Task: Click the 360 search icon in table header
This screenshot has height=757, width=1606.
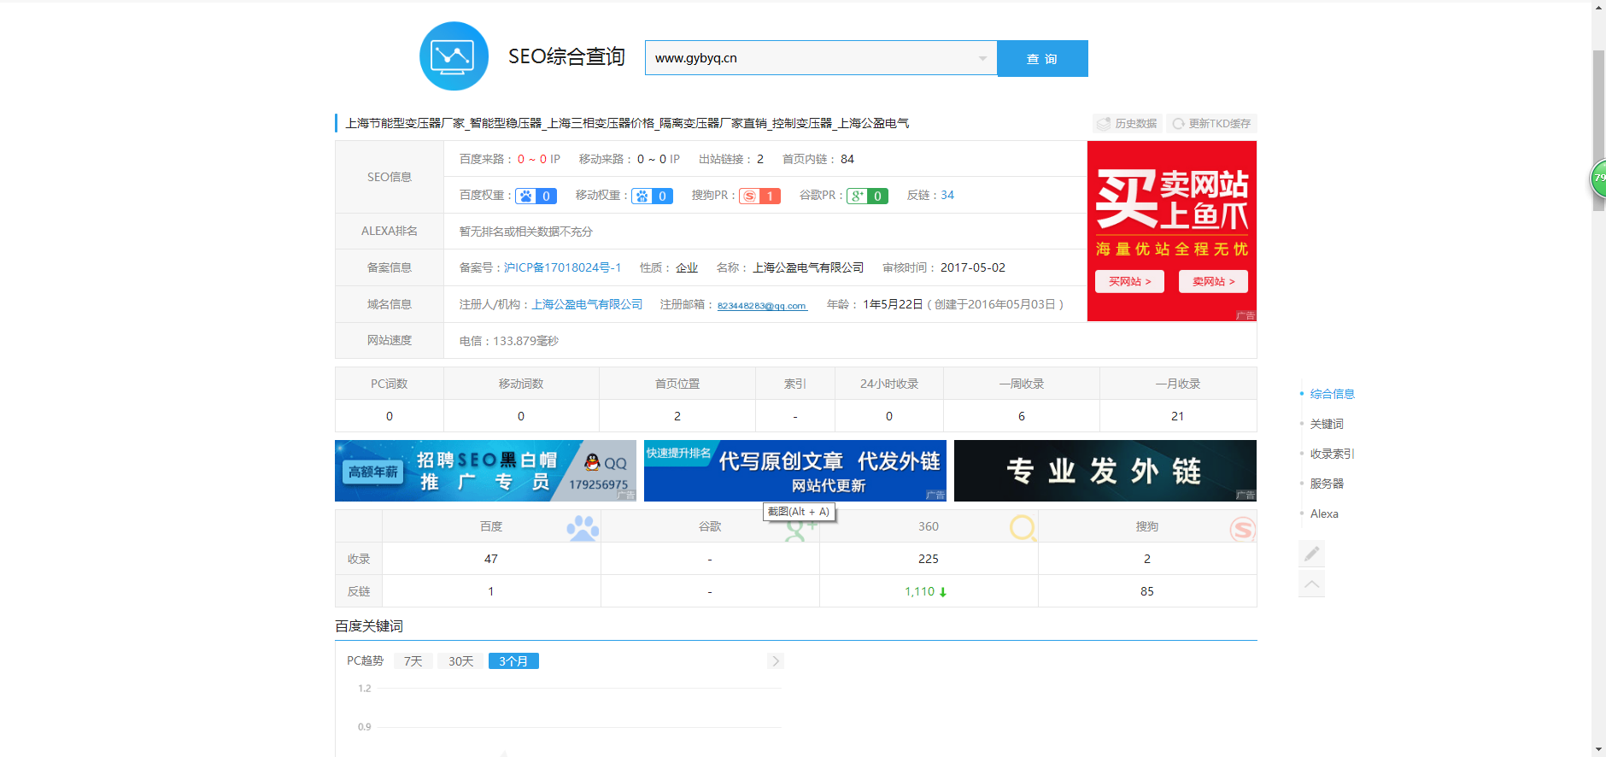Action: (x=1023, y=528)
